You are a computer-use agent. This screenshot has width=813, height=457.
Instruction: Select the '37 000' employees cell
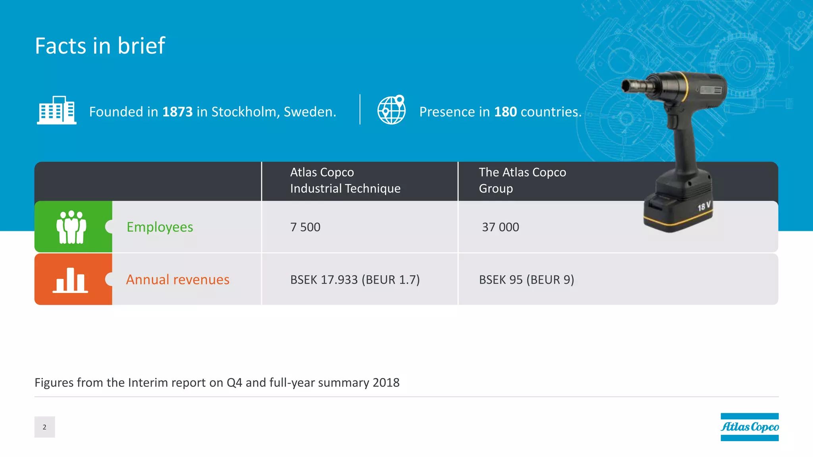(500, 227)
